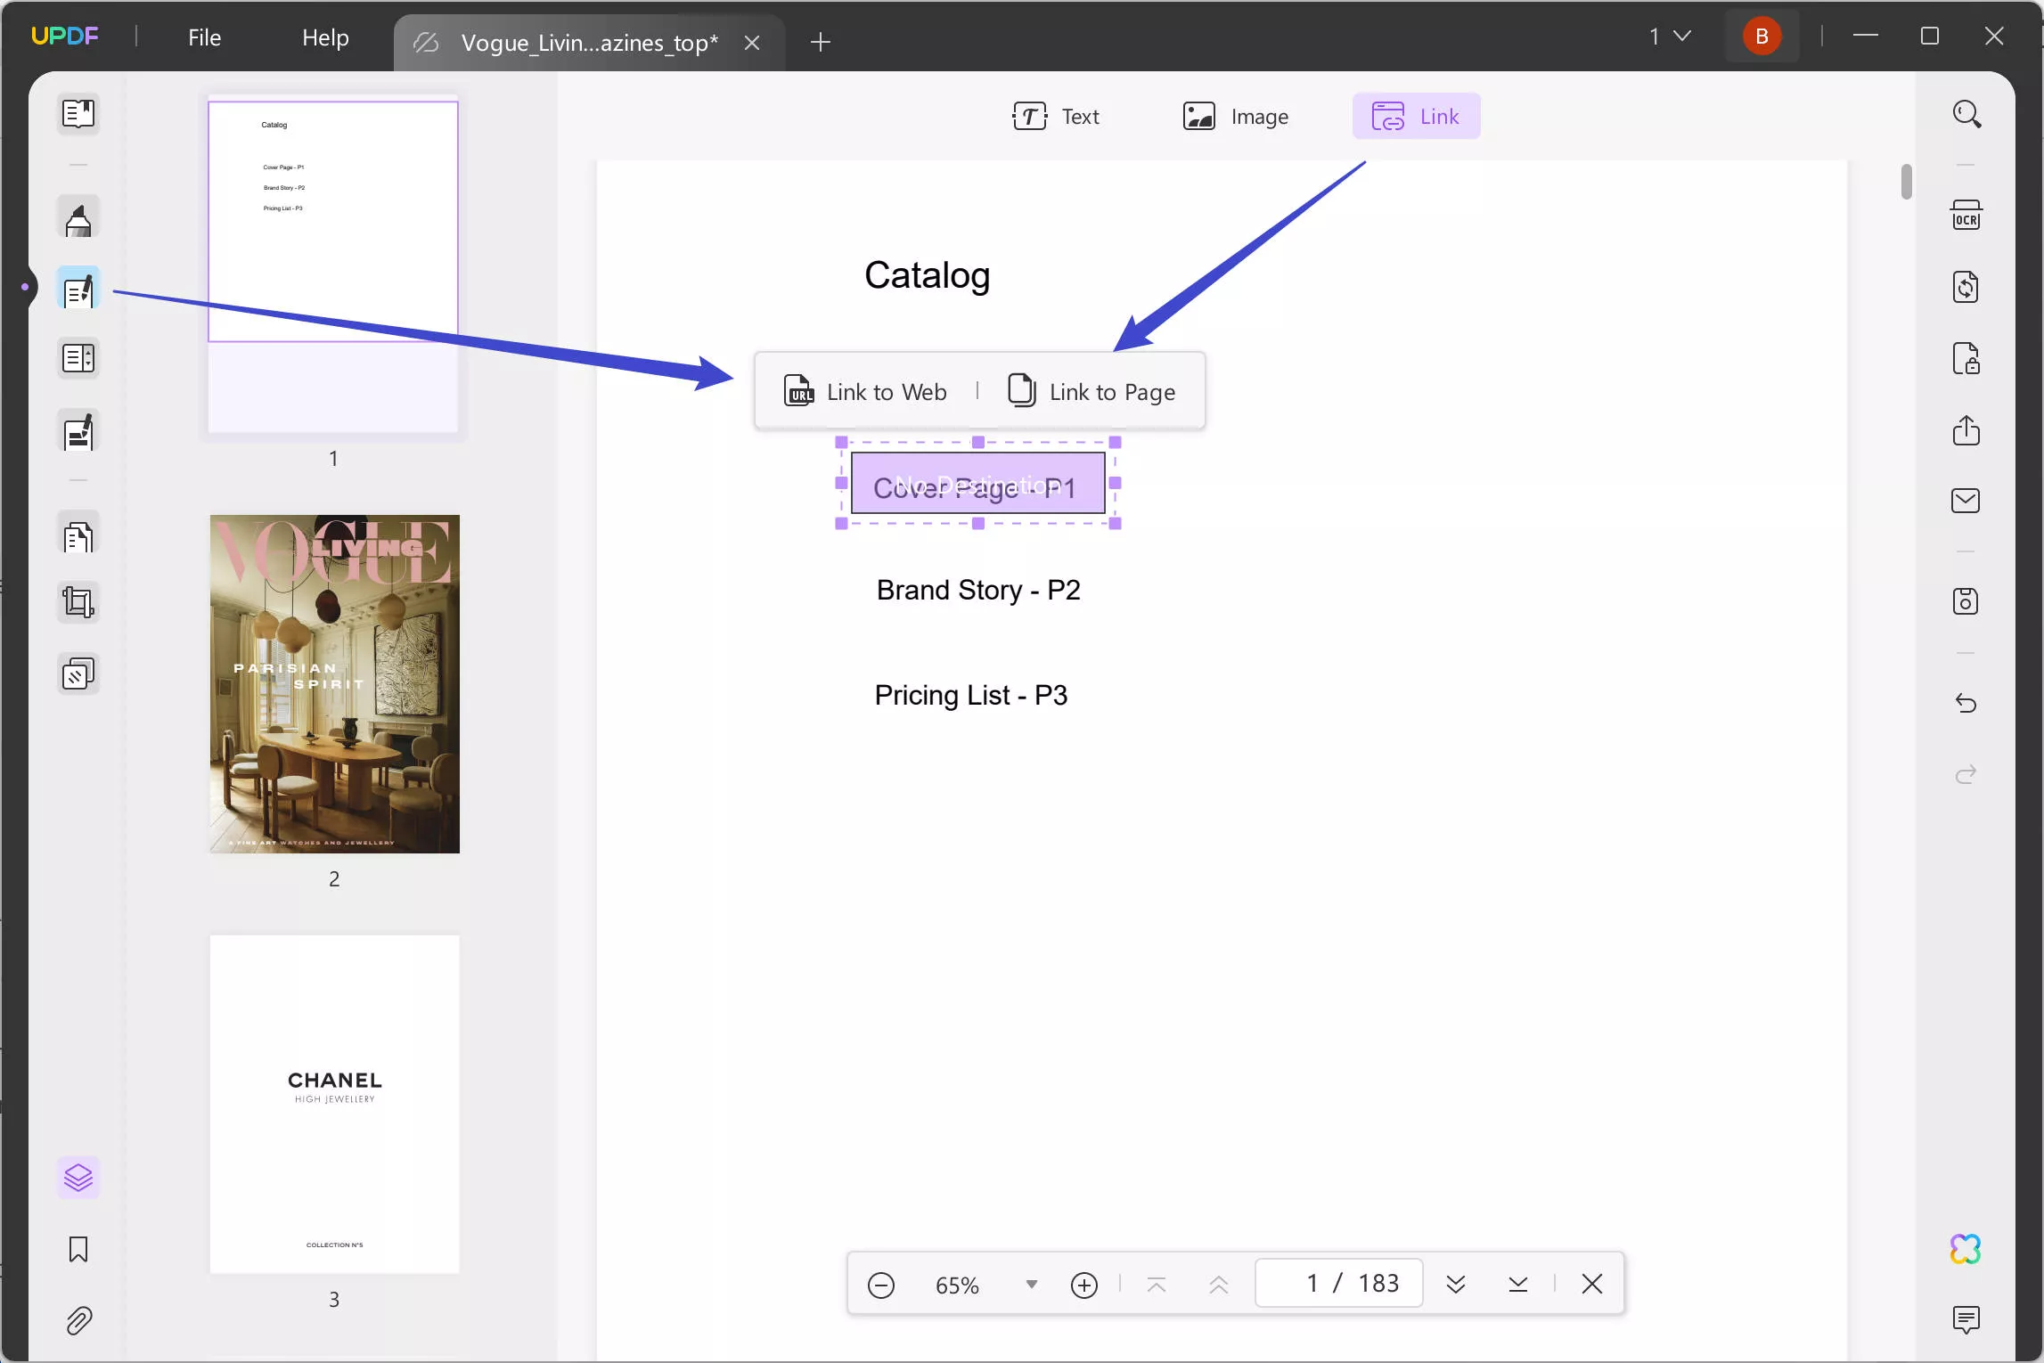Open the OCR panel
This screenshot has width=2044, height=1363.
coord(1966,215)
